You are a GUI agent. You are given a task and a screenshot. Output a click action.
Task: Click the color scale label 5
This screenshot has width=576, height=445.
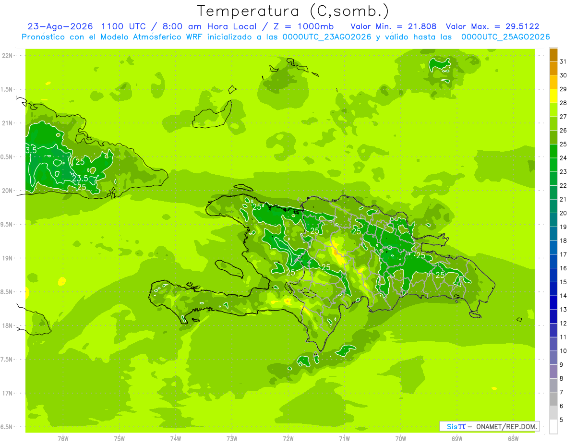(x=562, y=420)
